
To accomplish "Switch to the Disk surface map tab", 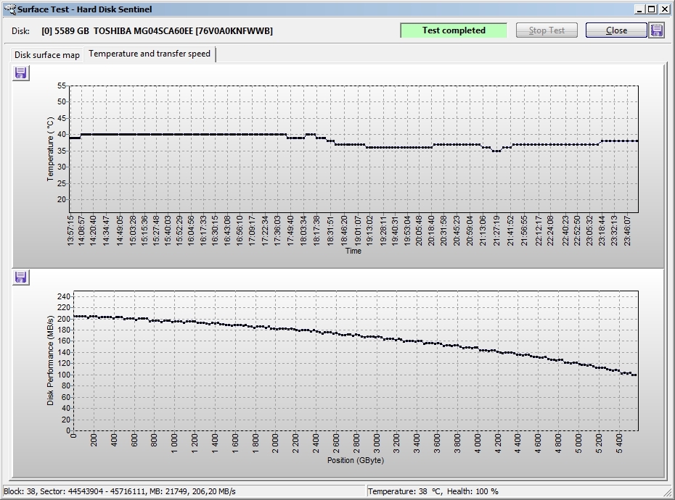I will click(x=47, y=55).
